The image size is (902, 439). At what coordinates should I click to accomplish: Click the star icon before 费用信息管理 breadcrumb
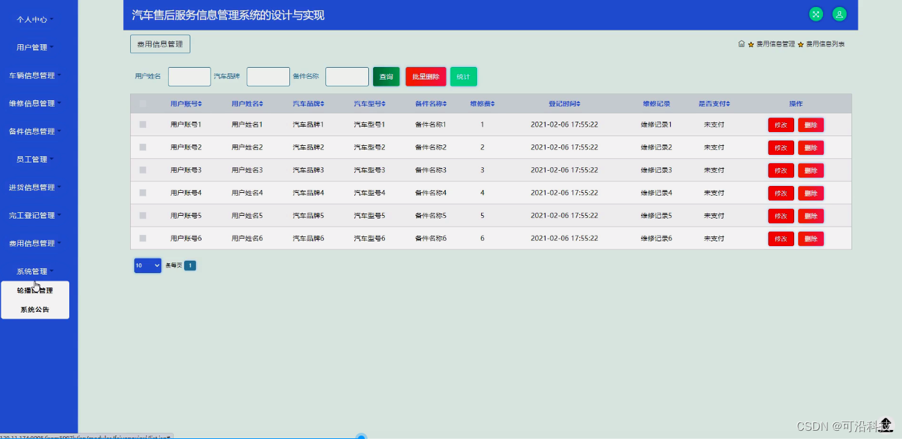click(x=750, y=43)
